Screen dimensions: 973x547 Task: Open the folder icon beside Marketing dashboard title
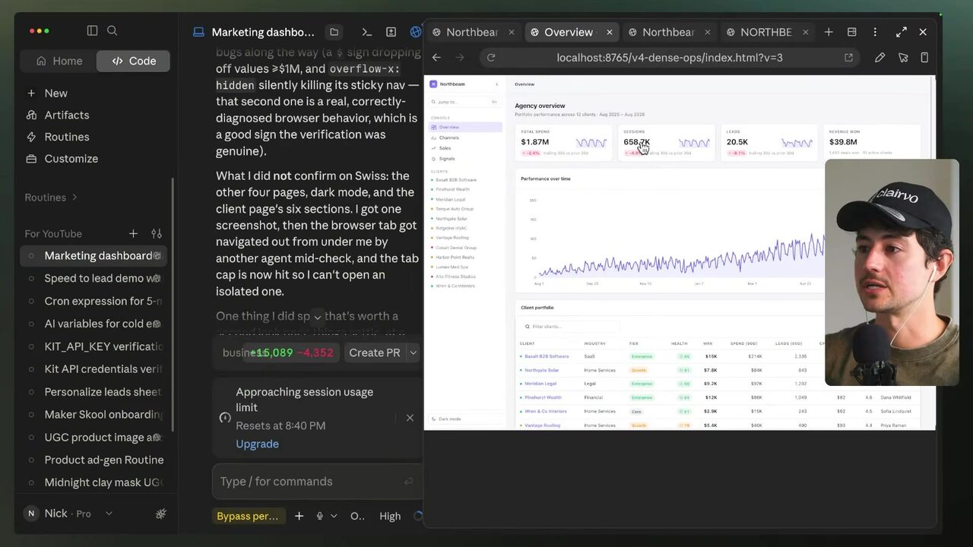click(x=334, y=32)
